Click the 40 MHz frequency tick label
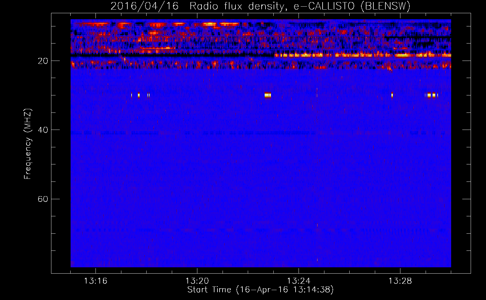The width and height of the screenshot is (486, 300). pos(43,130)
